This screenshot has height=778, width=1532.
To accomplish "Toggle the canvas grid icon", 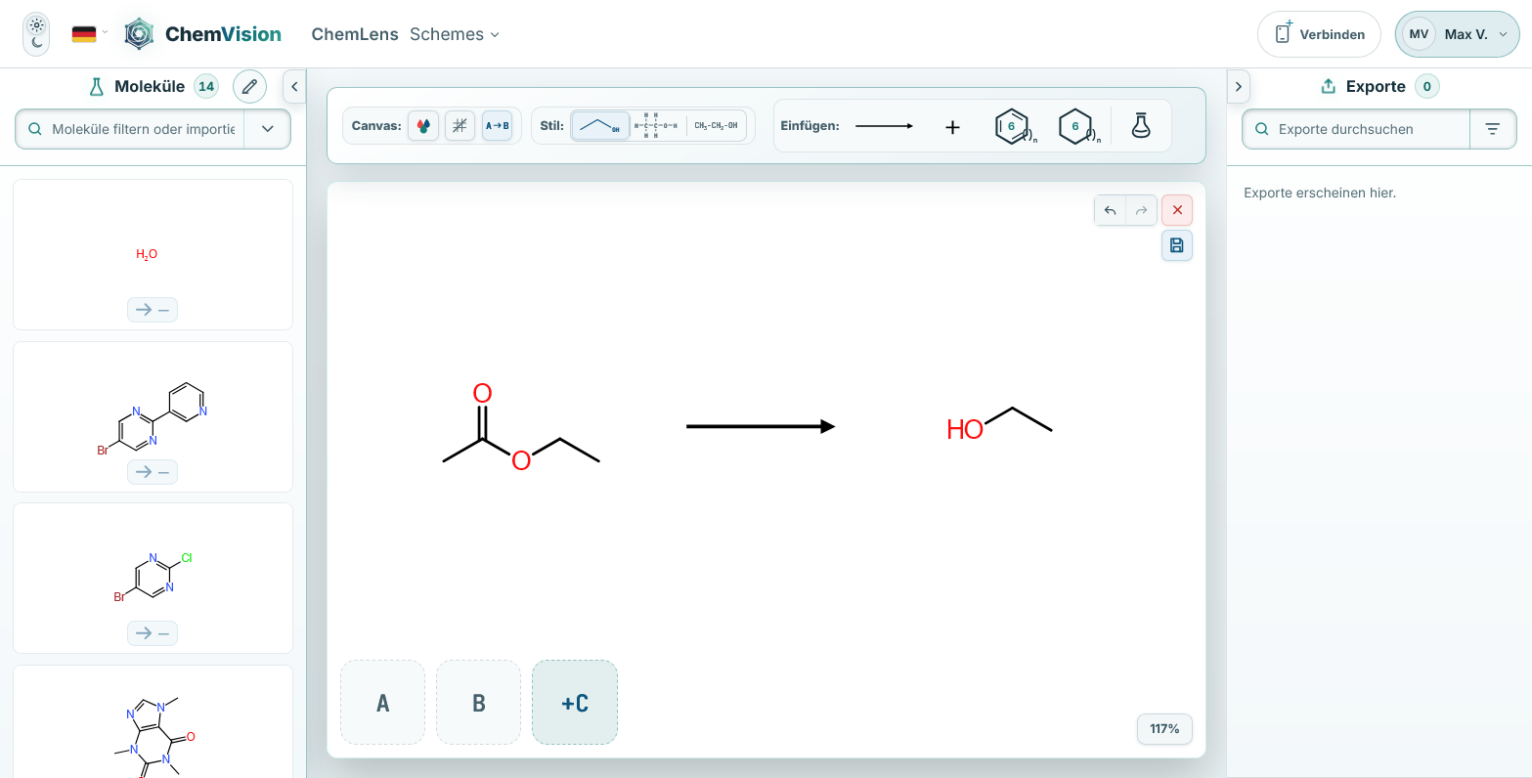I will [x=460, y=125].
